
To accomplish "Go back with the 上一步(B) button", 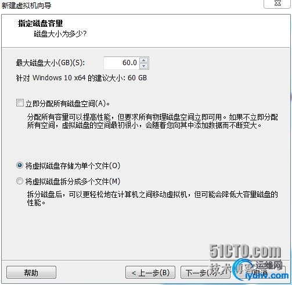I will 150,272.
